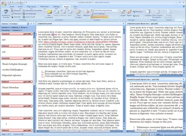Image resolution: width=186 pixels, height=136 pixels.
Task: Open Reject dropdown arrow
Action: tap(129, 17)
